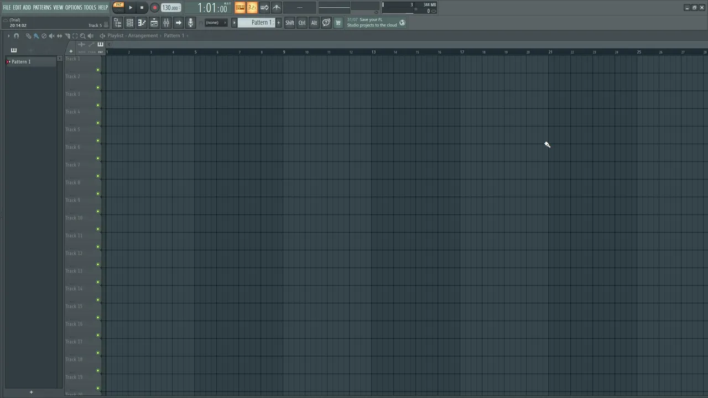Click the arrow tool icon next to Mixer
The width and height of the screenshot is (708, 398).
point(178,23)
